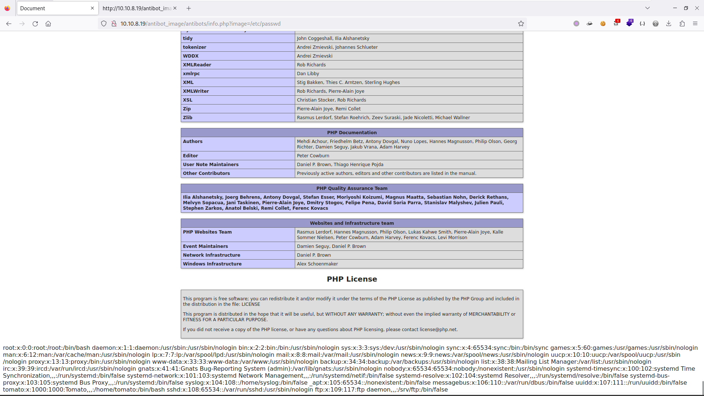This screenshot has height=396, width=704.
Task: Open a new tab
Action: point(188,8)
